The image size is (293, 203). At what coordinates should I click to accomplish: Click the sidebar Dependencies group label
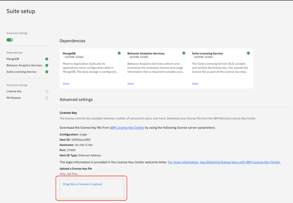[15, 53]
